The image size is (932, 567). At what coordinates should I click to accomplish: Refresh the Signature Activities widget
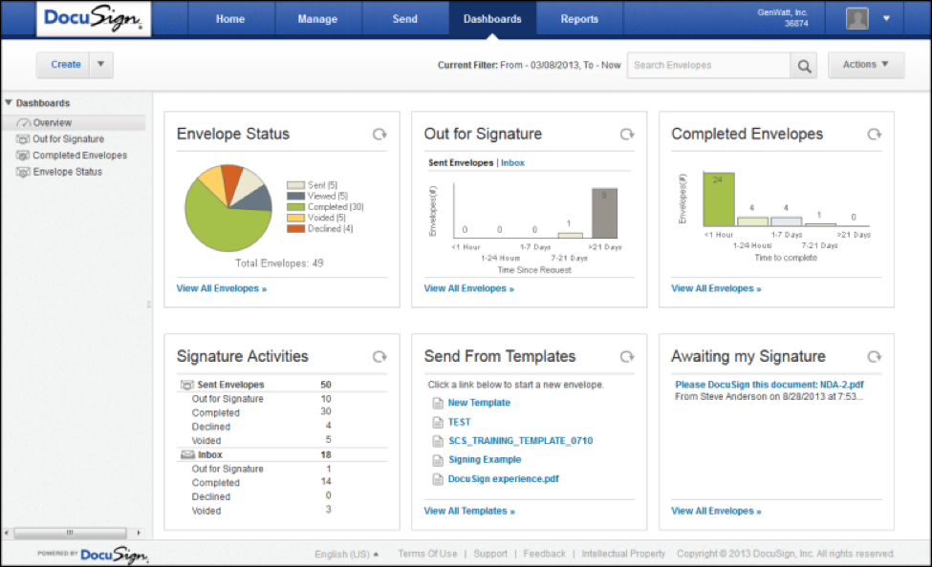point(379,357)
